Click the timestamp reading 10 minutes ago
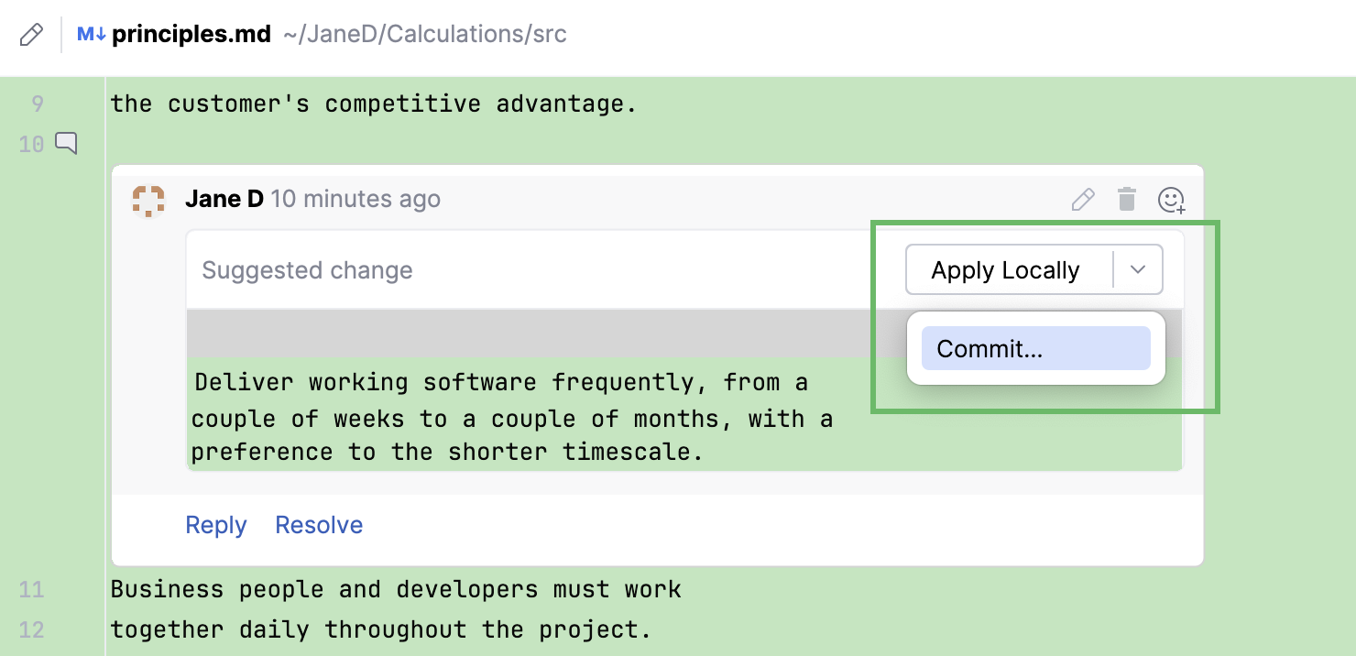 click(355, 199)
